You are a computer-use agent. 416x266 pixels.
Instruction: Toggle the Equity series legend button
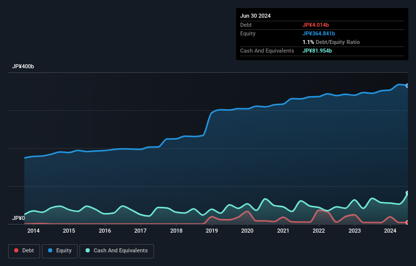tap(59, 251)
